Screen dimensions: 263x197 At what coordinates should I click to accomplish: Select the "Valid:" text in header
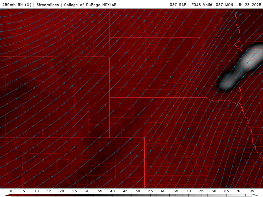pos(208,5)
